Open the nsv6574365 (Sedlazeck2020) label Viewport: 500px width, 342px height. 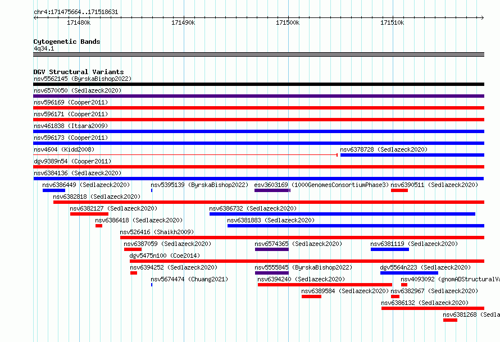pyautogui.click(x=298, y=244)
